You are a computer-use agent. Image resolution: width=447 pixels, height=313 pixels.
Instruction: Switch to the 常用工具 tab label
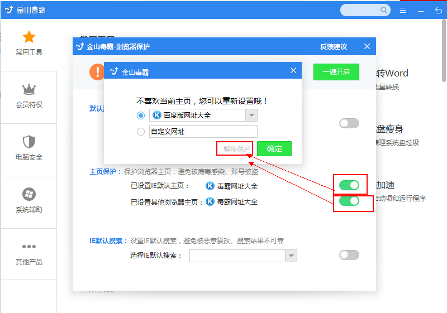(x=29, y=52)
